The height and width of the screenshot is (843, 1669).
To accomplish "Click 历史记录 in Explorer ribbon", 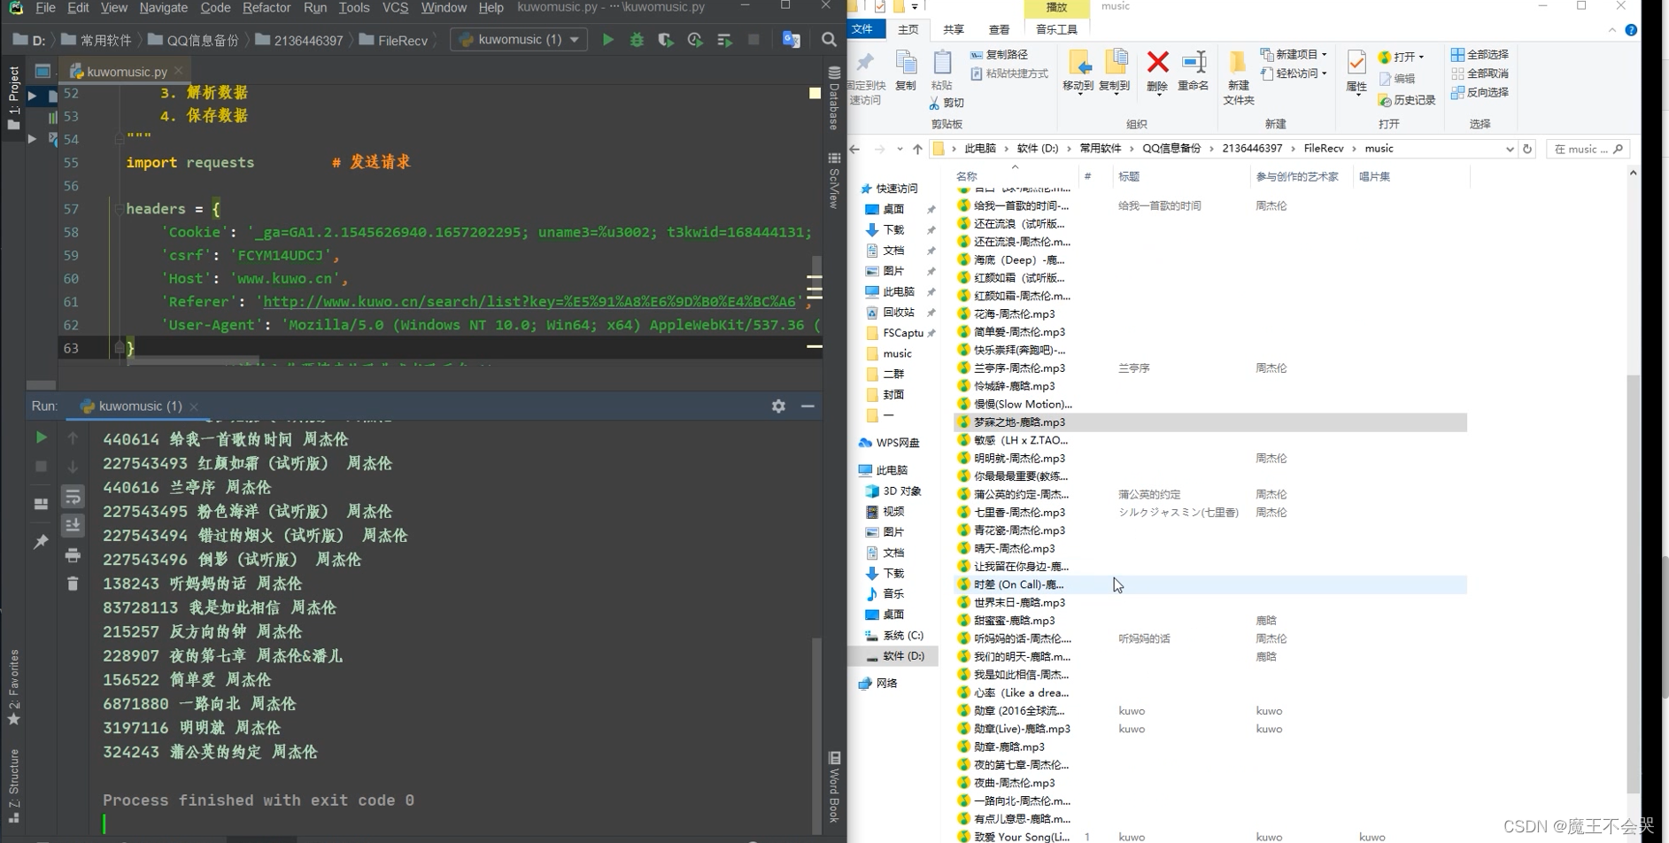I will (x=1407, y=101).
